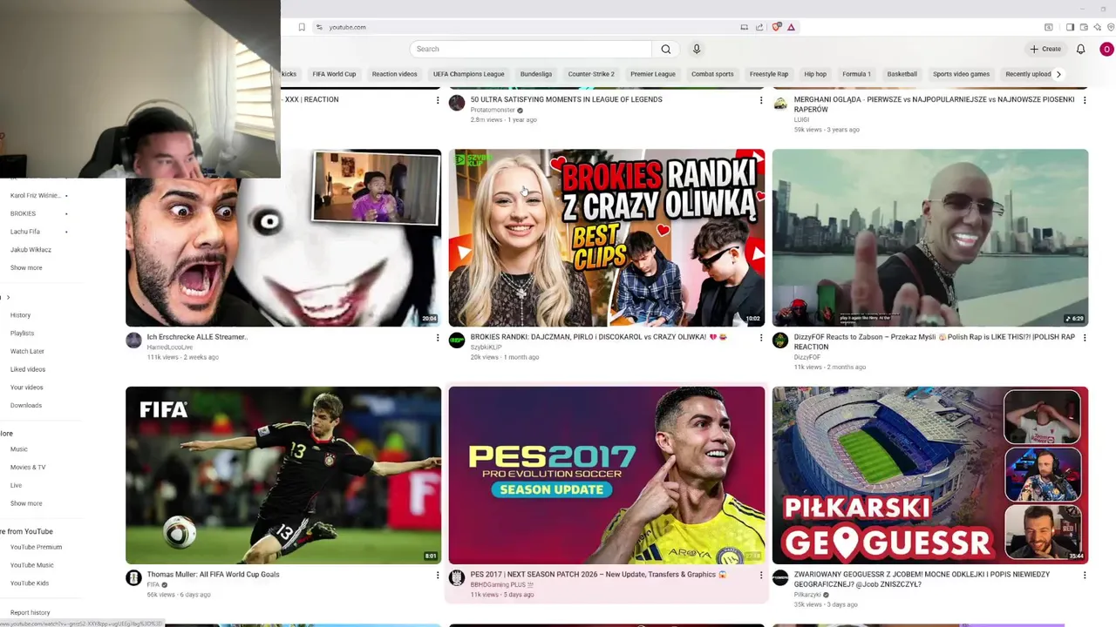This screenshot has height=627, width=1116.
Task: Select the Sports video games chip
Action: click(x=961, y=74)
